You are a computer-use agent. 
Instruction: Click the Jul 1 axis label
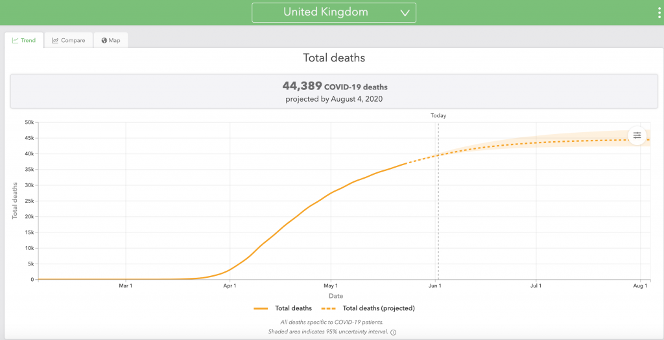tap(536, 286)
